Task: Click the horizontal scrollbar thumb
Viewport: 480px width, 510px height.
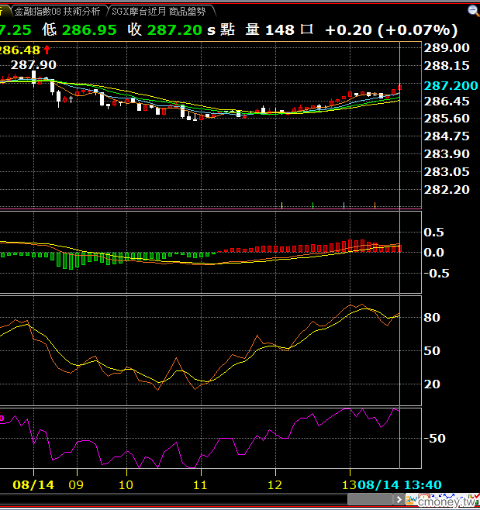Action: click(371, 499)
